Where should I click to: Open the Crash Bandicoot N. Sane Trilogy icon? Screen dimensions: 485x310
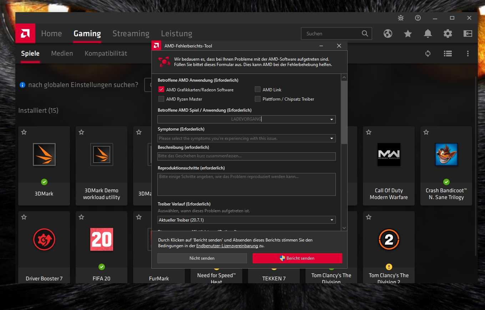coord(446,154)
